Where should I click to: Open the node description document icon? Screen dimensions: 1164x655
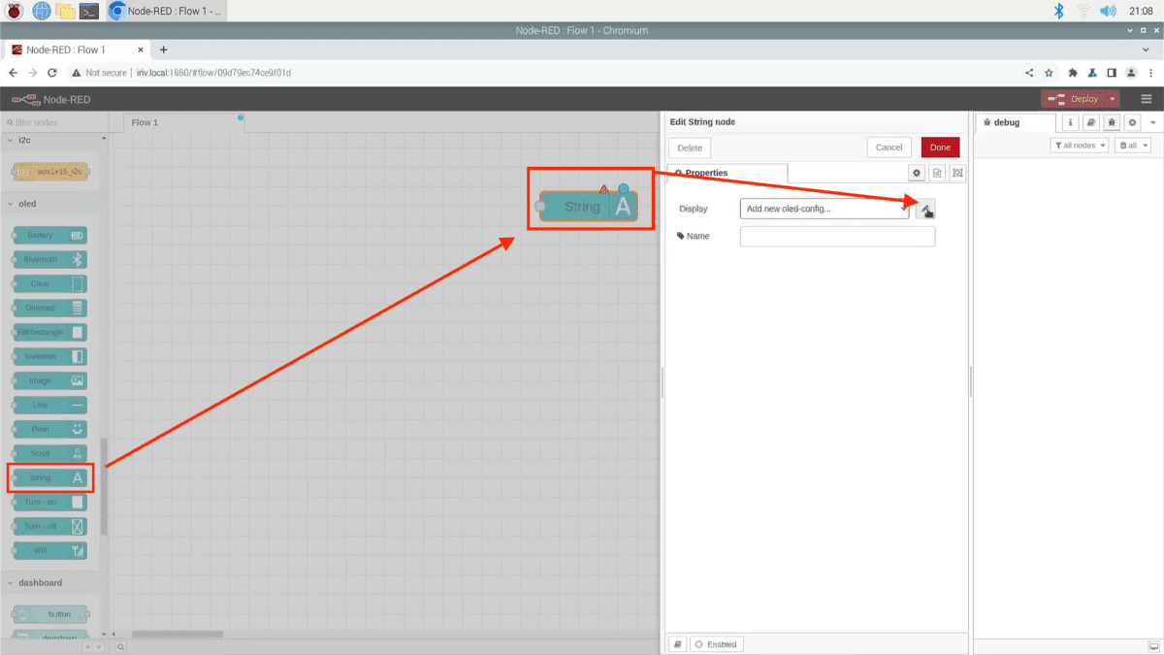pyautogui.click(x=937, y=173)
